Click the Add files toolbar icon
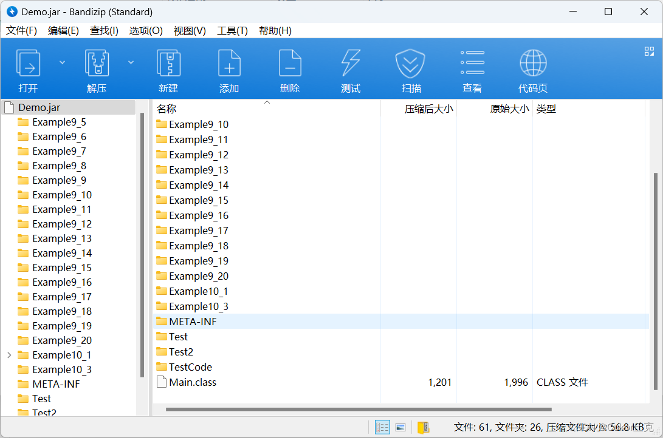Image resolution: width=663 pixels, height=438 pixels. coord(229,63)
